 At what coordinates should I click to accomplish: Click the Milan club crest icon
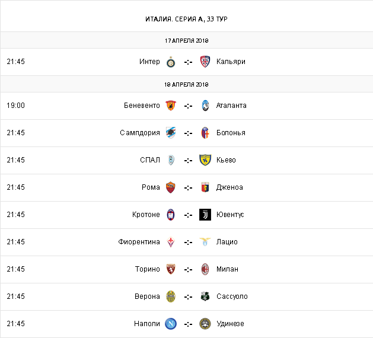[205, 269]
